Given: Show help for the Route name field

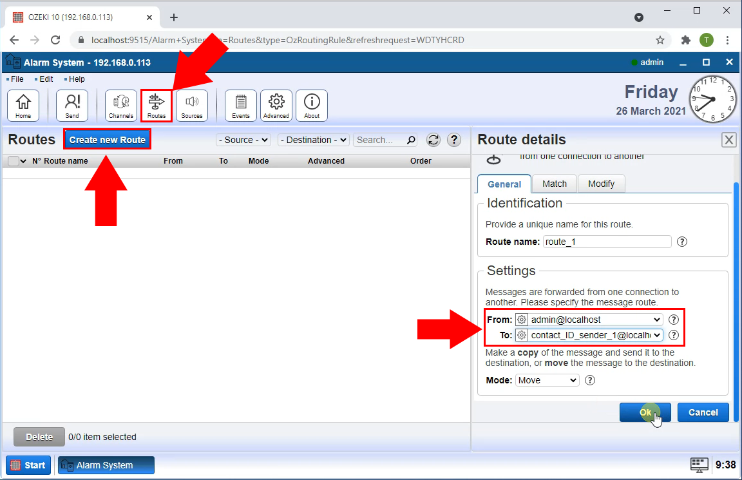Looking at the screenshot, I should 682,242.
